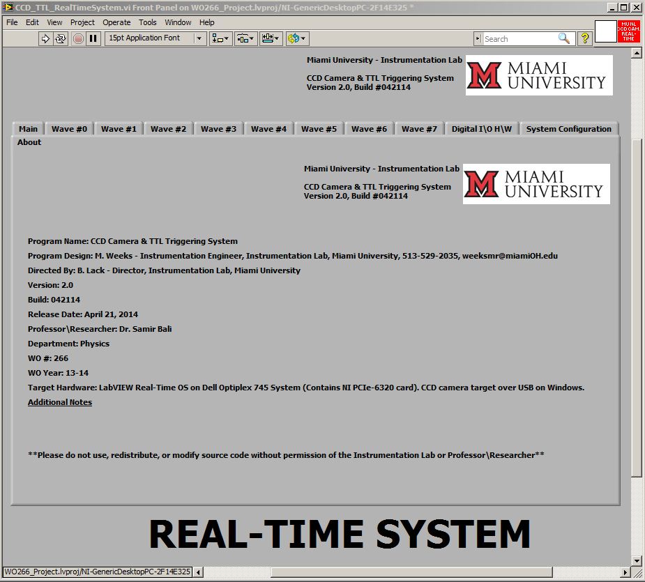Switch to the Wave #7 tab
The width and height of the screenshot is (645, 582).
(x=419, y=129)
